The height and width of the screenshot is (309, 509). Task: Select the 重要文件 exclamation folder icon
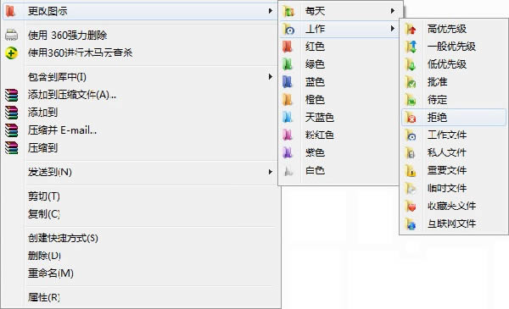tap(411, 171)
